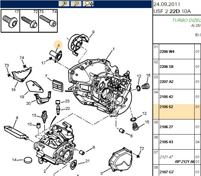Click the date 24.09.2011
Viewport: 201px width, 176px height.
(x=167, y=4)
